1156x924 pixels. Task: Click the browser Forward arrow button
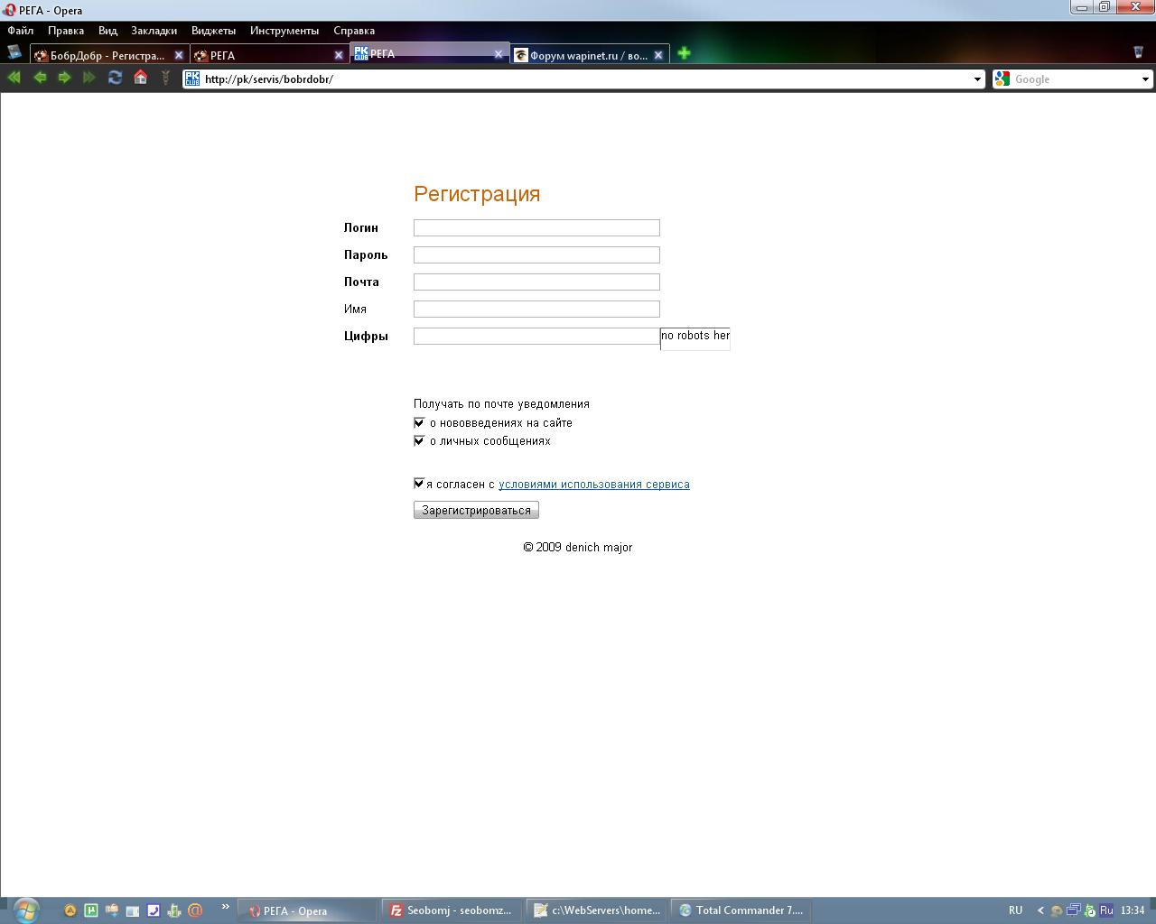coord(64,79)
